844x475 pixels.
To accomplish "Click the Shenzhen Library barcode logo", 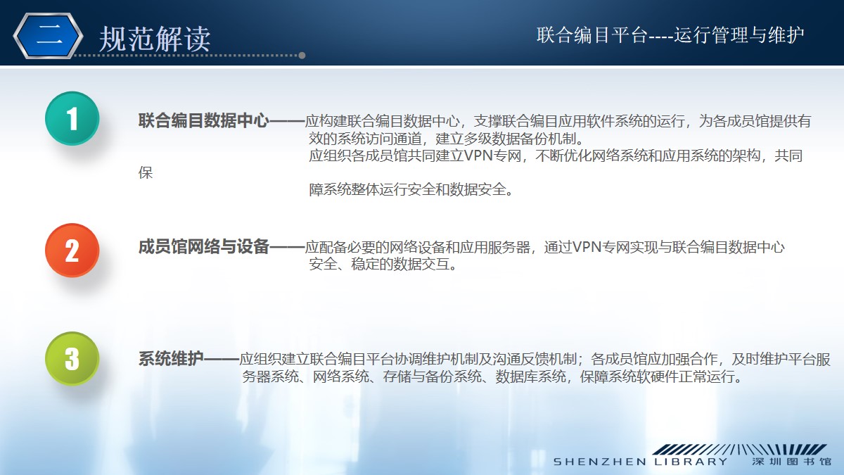I will tap(739, 449).
